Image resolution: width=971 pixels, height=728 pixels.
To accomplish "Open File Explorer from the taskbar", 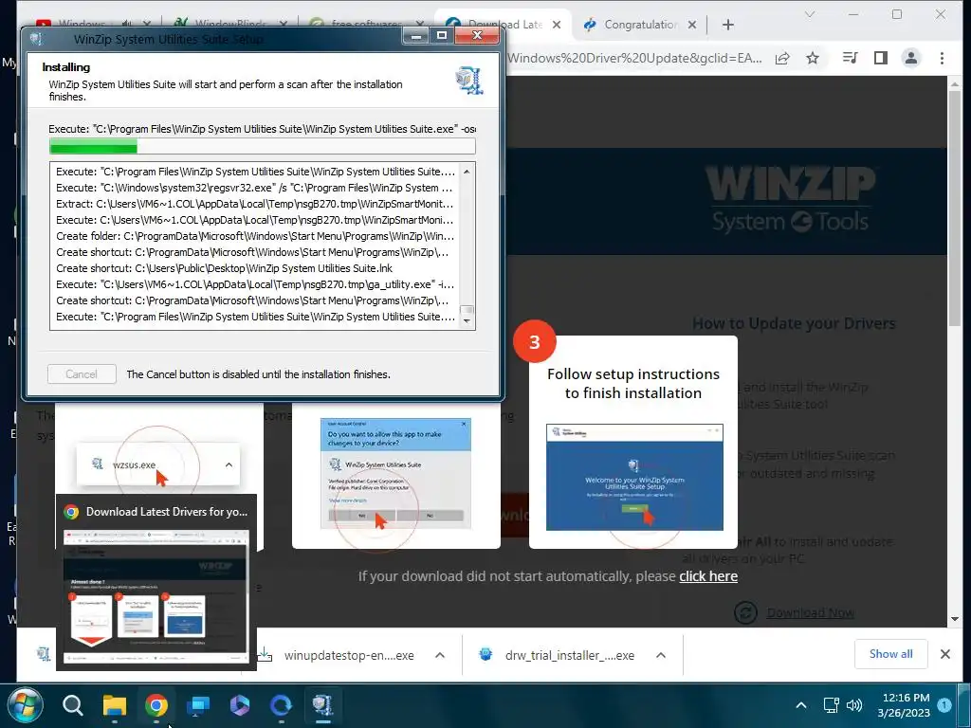I will (x=115, y=705).
